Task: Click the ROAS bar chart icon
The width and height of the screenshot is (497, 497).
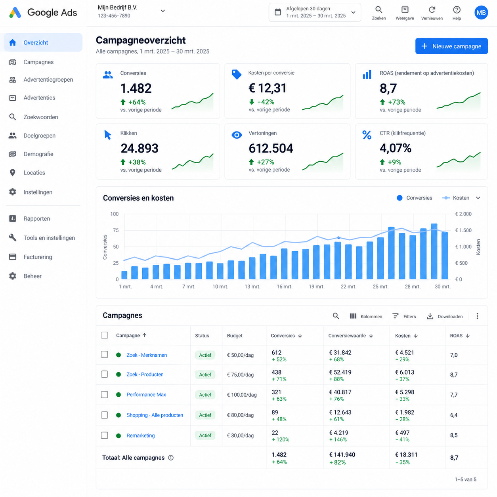Action: pyautogui.click(x=367, y=75)
